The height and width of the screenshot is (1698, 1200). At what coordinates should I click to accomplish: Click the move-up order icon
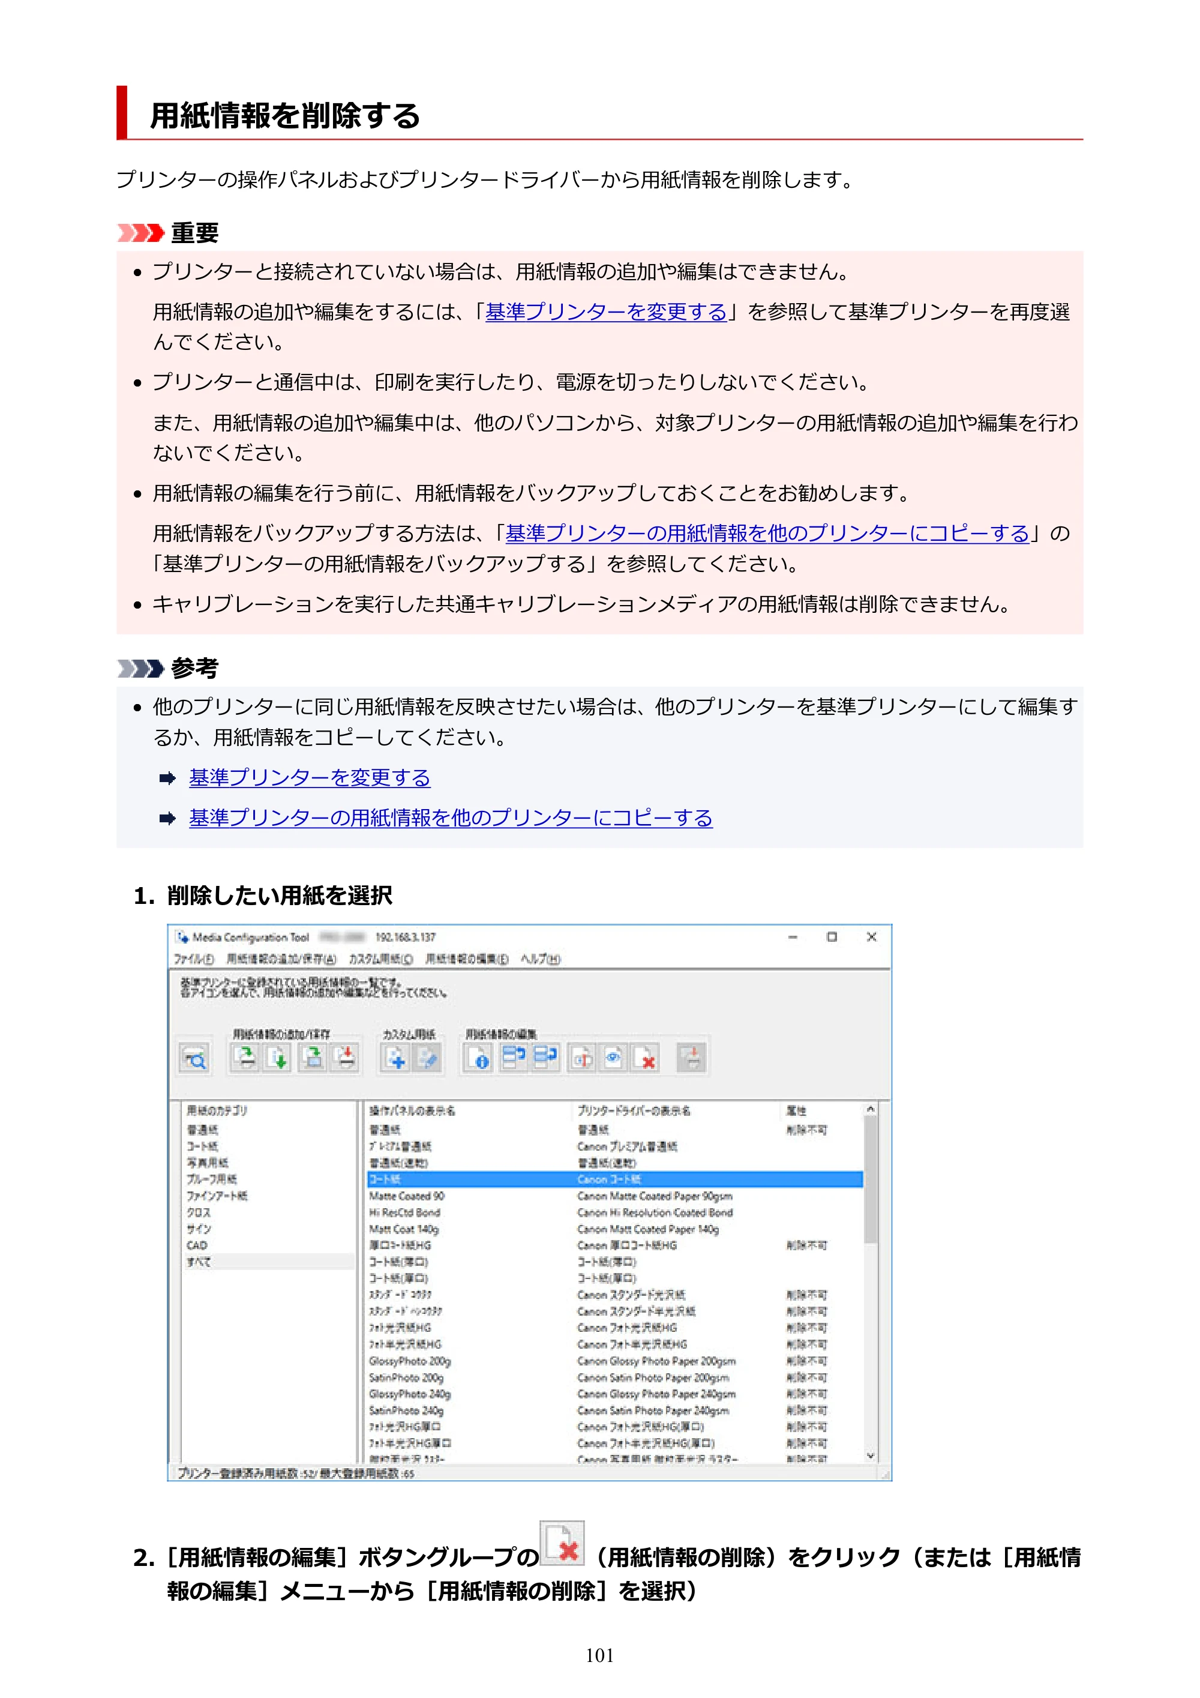pos(513,1058)
